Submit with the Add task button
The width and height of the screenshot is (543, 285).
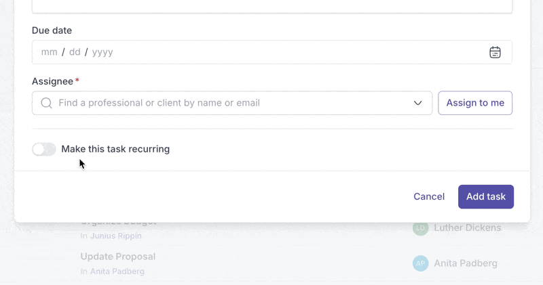pyautogui.click(x=486, y=196)
